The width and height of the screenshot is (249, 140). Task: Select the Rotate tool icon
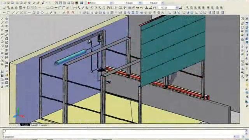click(x=28, y=8)
